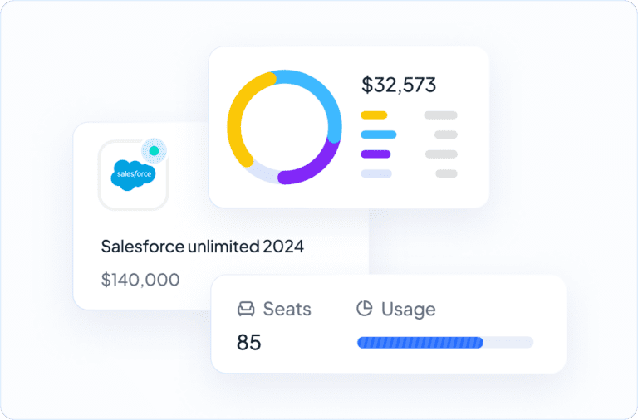Click the blue Usage progress bar
This screenshot has width=638, height=420.
420,343
